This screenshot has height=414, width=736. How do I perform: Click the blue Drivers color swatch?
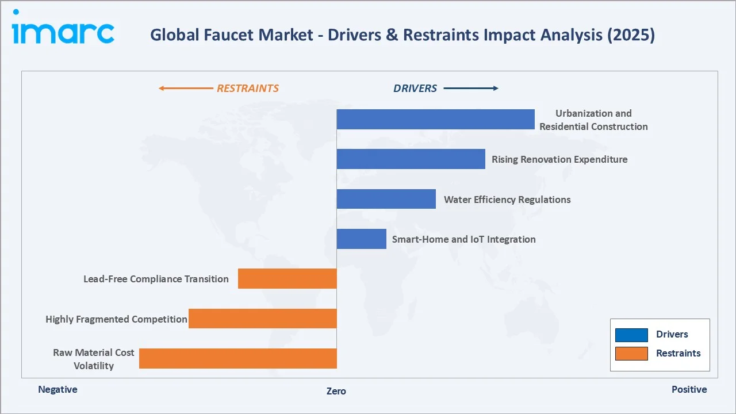click(x=631, y=335)
